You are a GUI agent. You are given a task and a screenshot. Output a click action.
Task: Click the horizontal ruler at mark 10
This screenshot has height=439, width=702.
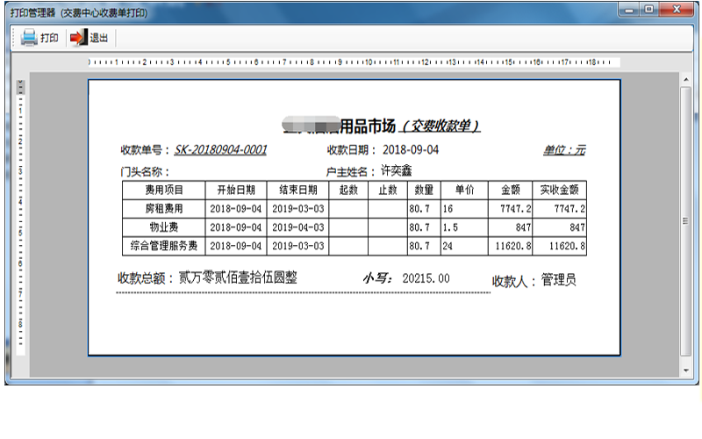point(369,62)
